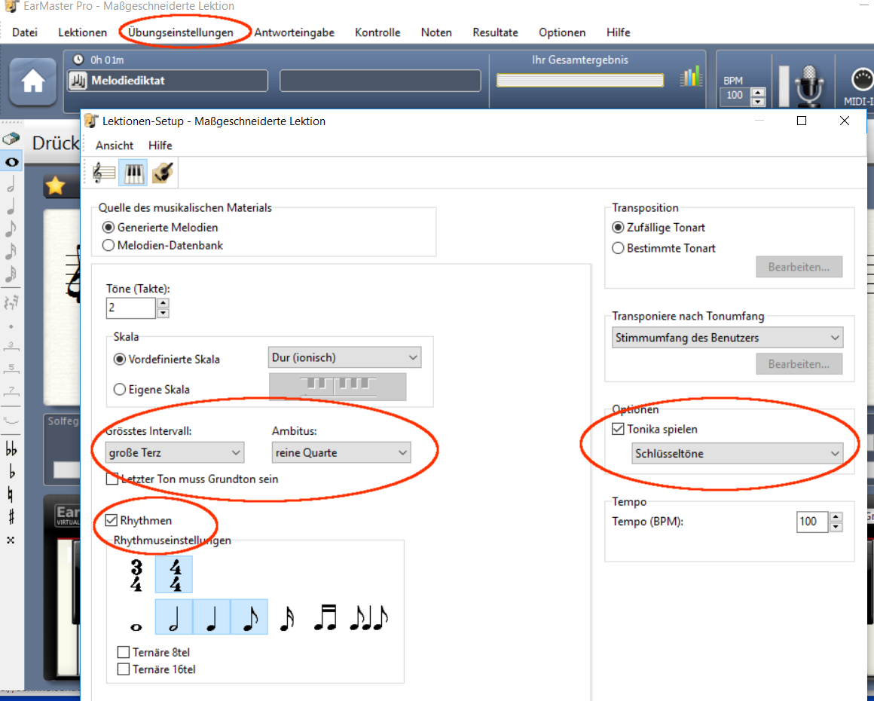The image size is (874, 701).
Task: Pick the eighth note in the left toolbar
Action: [11, 228]
